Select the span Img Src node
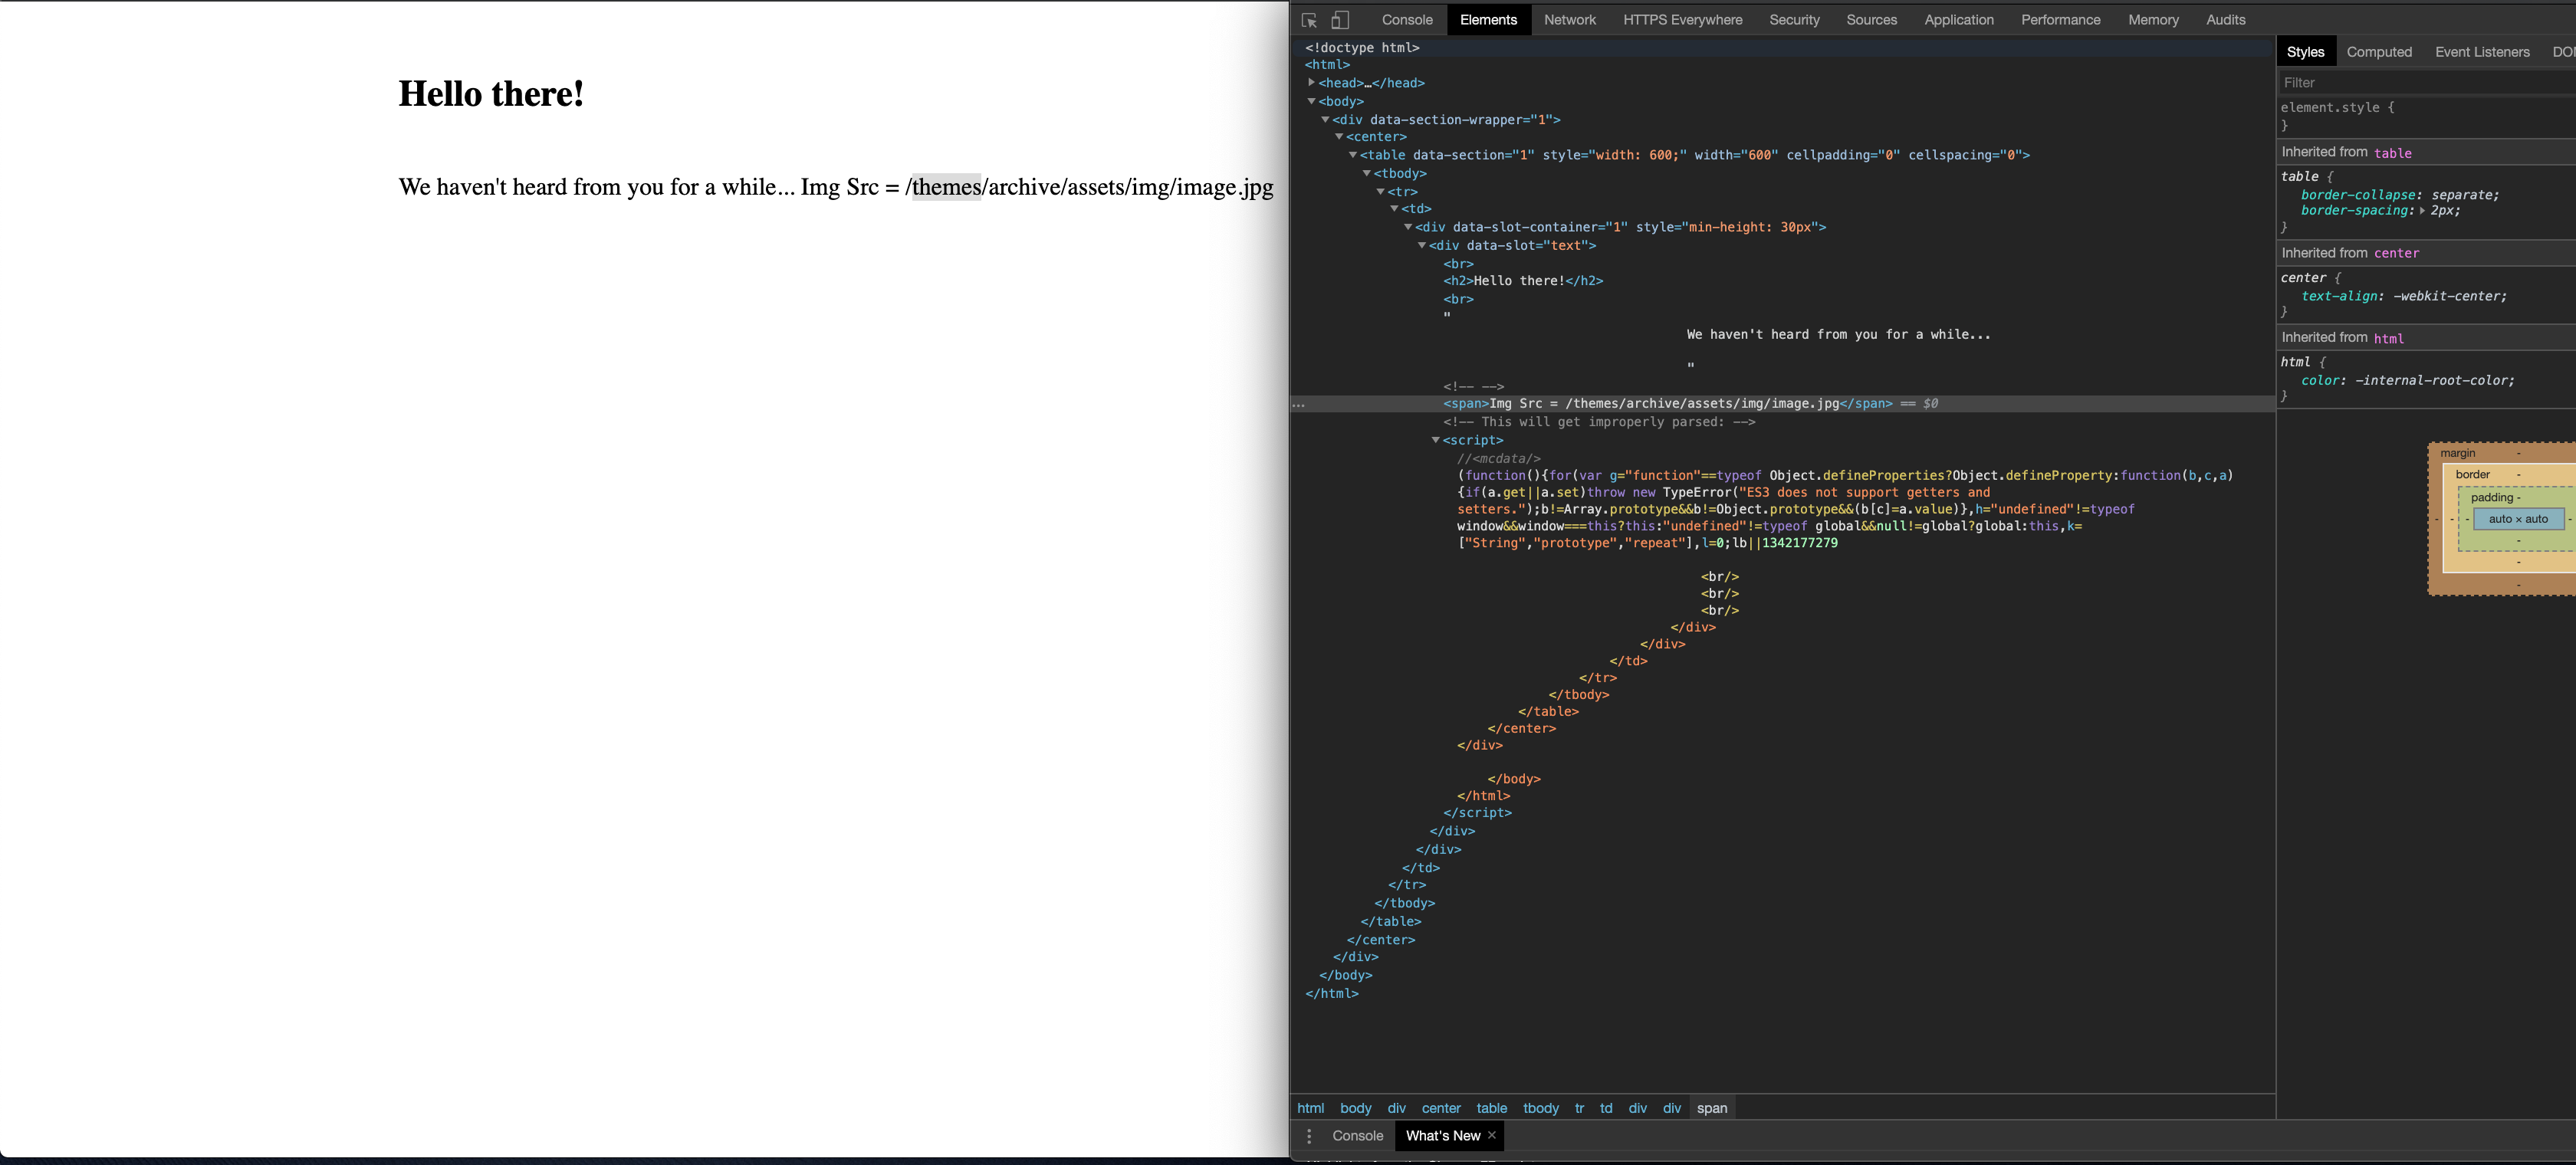The width and height of the screenshot is (2576, 1165). click(1667, 404)
